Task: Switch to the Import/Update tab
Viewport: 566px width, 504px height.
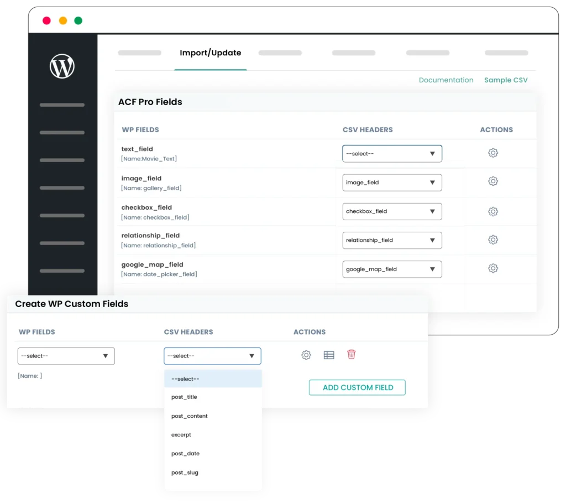Action: click(210, 53)
